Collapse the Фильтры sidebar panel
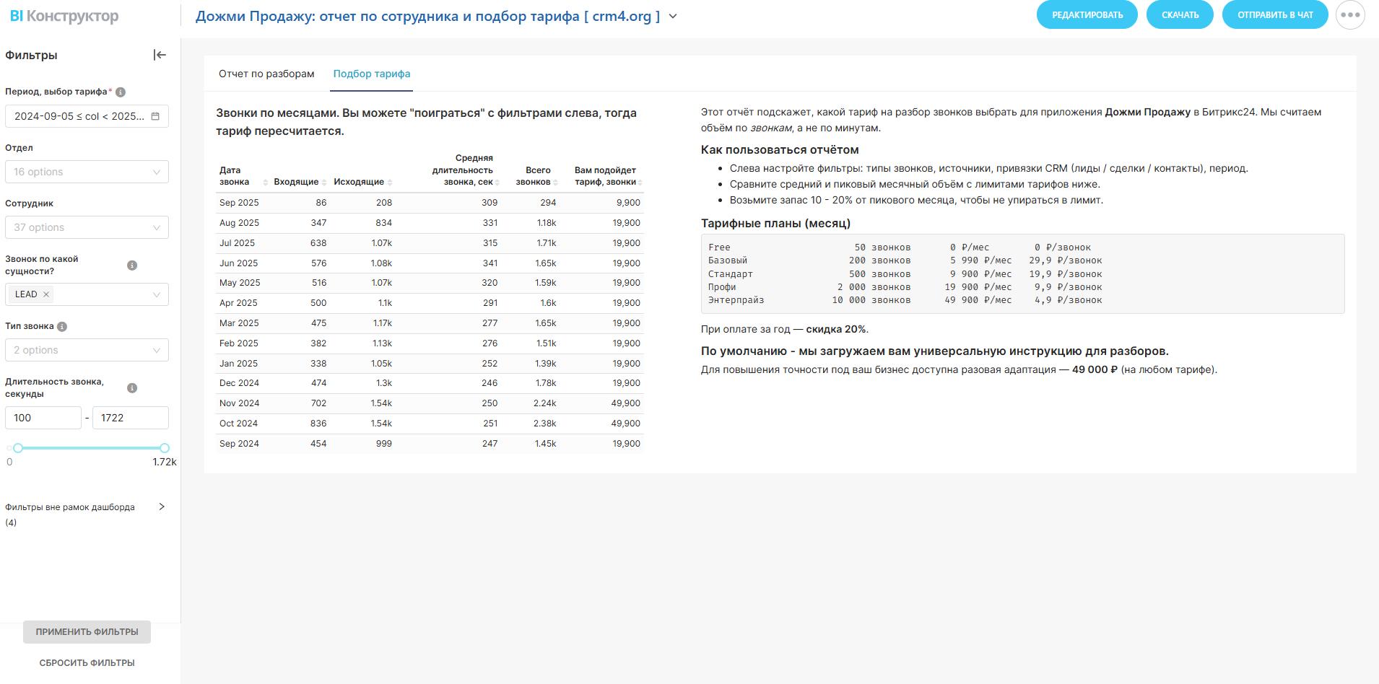 (x=160, y=55)
